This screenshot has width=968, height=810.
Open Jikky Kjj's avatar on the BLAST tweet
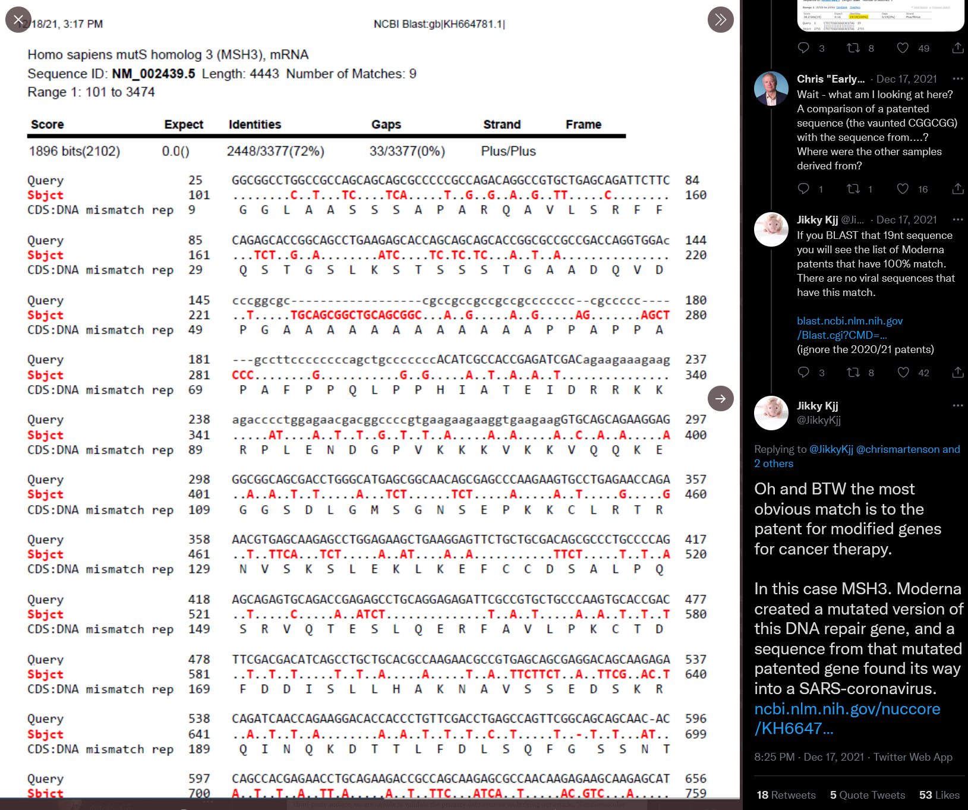[771, 229]
